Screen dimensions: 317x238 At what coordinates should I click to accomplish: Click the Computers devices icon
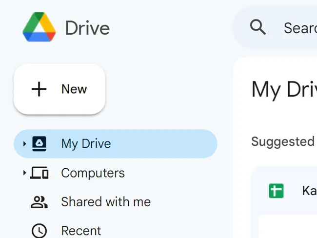[x=39, y=173]
